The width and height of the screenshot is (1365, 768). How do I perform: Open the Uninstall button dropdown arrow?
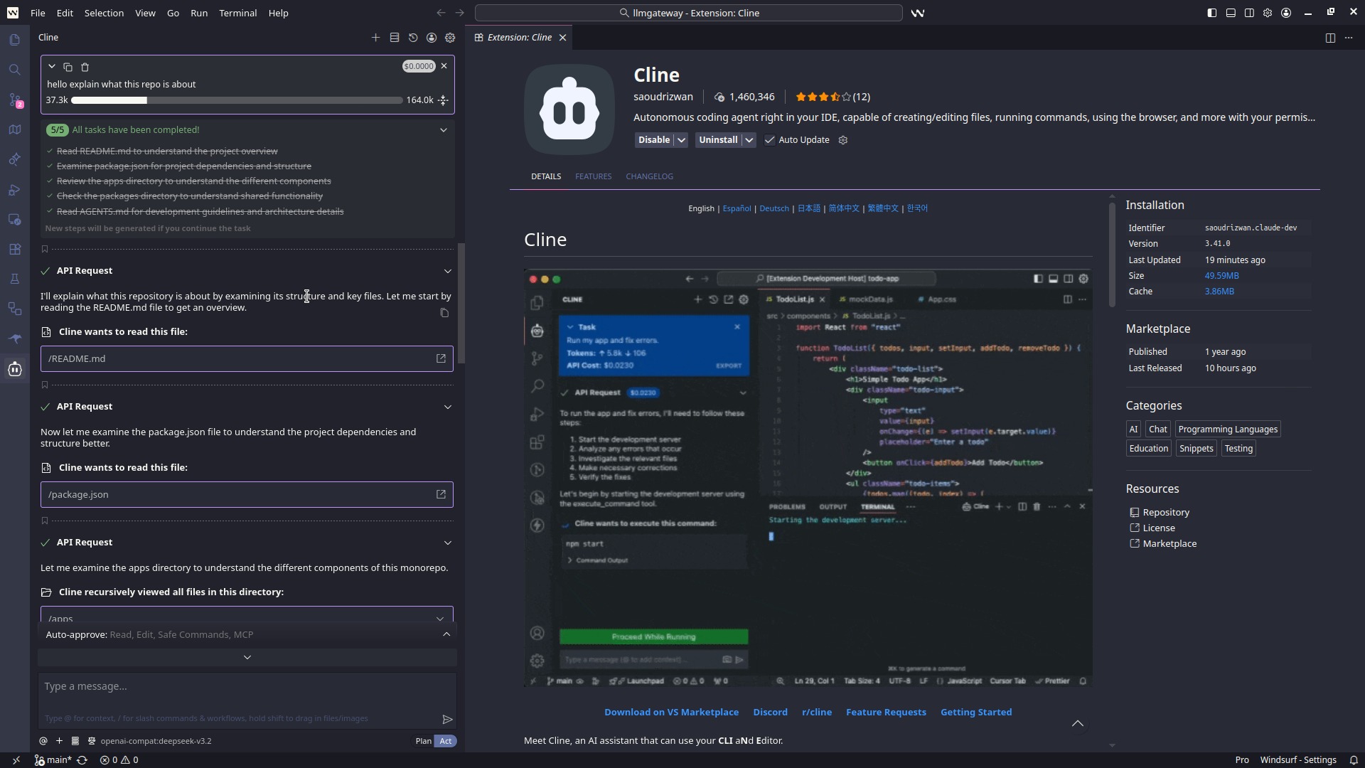pyautogui.click(x=749, y=140)
